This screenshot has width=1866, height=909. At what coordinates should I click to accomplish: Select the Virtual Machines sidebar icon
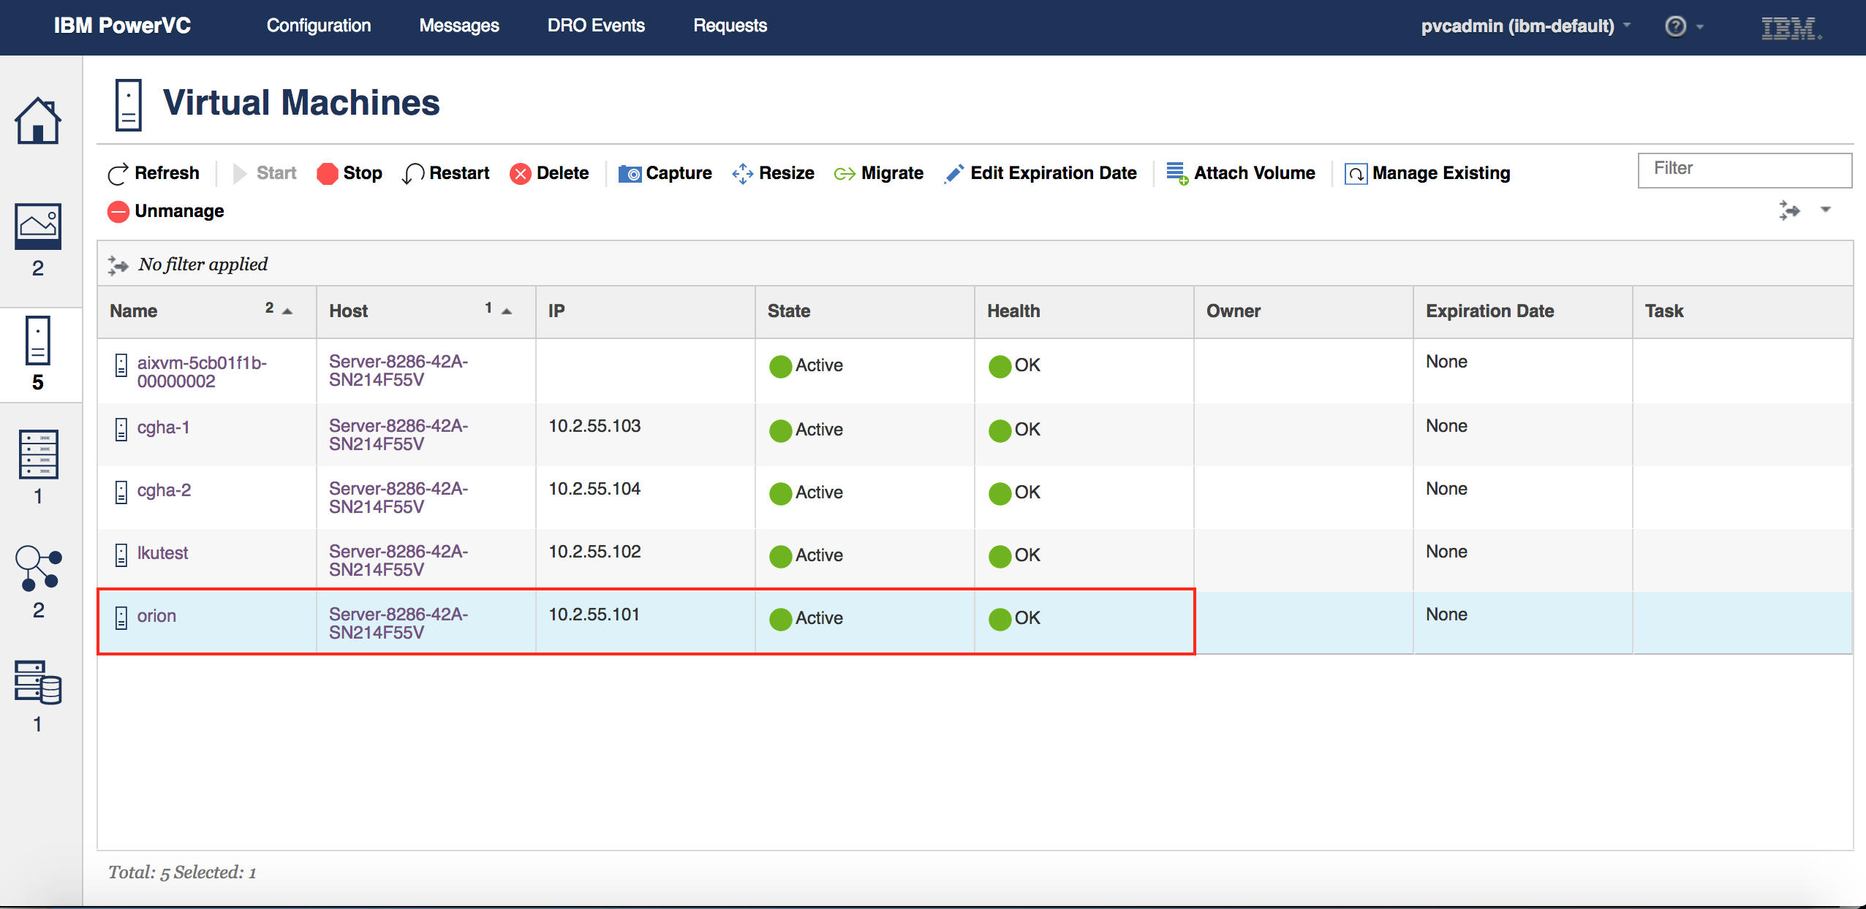(x=37, y=340)
